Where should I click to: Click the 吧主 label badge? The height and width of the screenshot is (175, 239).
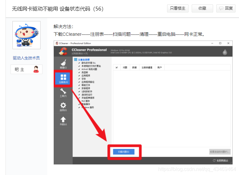[27, 69]
